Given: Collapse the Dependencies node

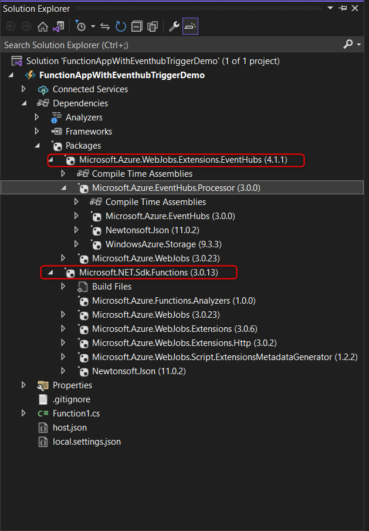Looking at the screenshot, I should (24, 103).
